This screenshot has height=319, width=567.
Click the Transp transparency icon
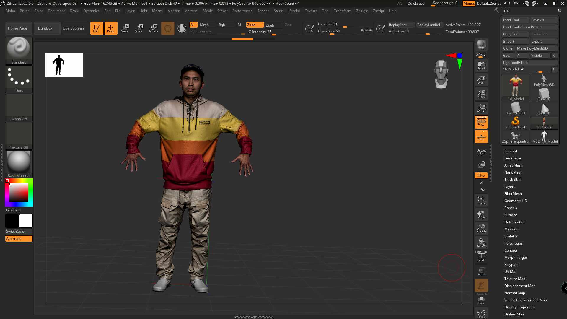coord(481,271)
